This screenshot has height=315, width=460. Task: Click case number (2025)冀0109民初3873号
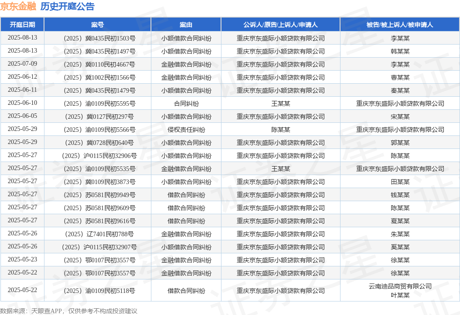click(x=99, y=182)
